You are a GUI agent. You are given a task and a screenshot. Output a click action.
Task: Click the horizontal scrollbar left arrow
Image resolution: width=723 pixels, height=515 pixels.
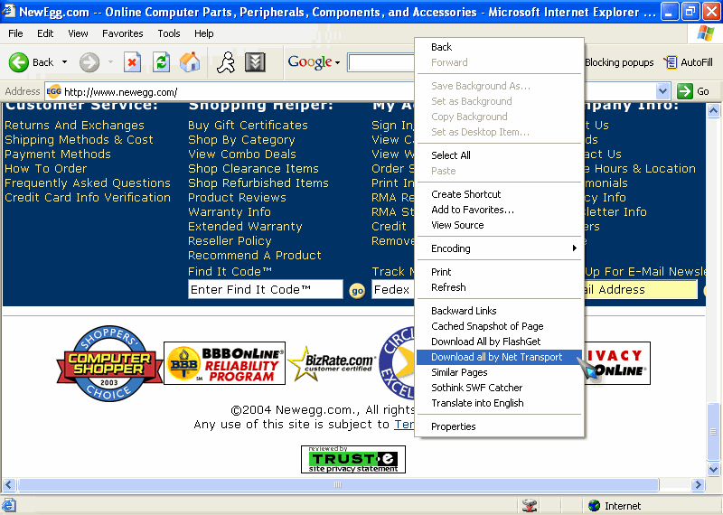pos(9,484)
